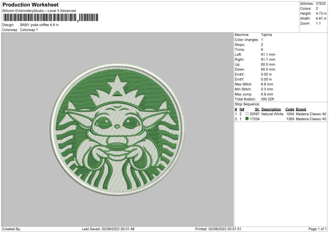The image size is (329, 233).
Task: Click the Total Bobbin value 300.22ft
Action: click(x=268, y=99)
